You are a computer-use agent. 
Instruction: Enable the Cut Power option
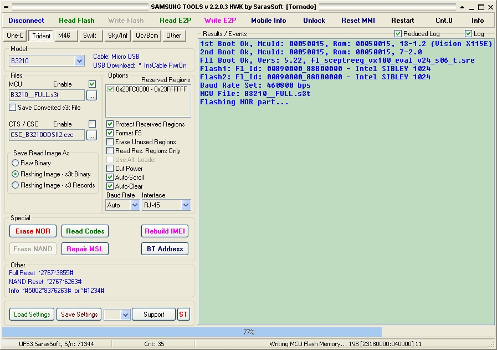(110, 169)
